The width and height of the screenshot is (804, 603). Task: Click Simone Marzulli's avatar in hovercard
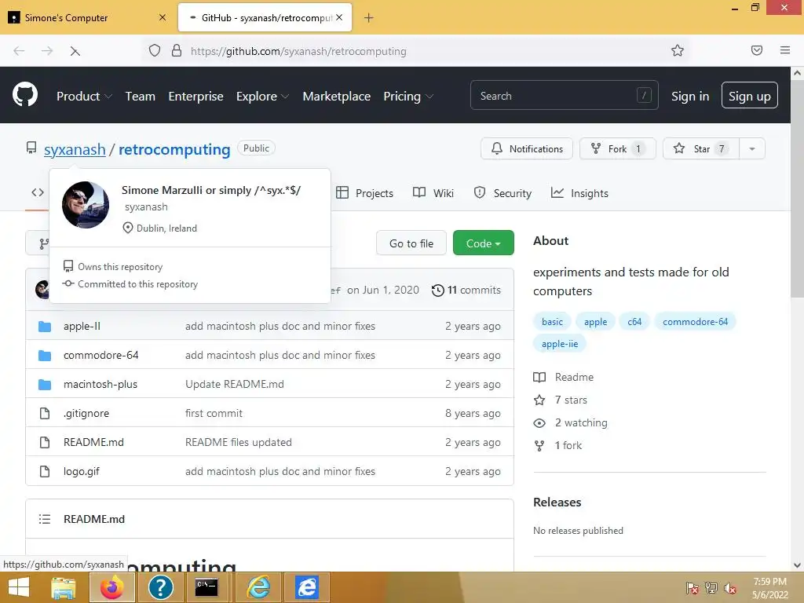[86, 205]
